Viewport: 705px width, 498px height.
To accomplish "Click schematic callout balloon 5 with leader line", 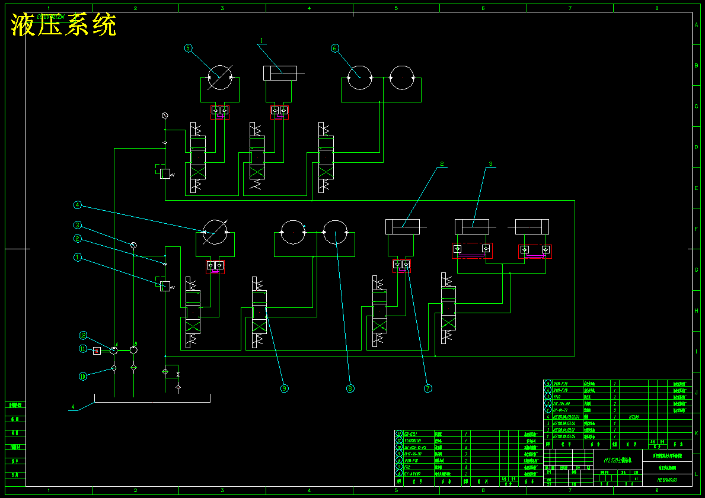I will point(189,48).
